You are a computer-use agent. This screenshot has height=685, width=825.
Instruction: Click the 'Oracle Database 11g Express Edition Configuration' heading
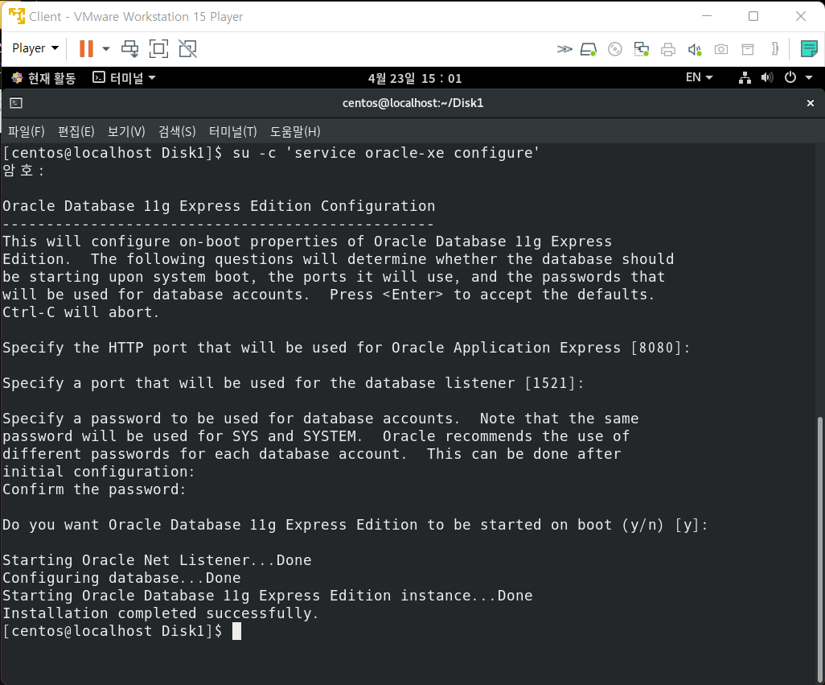click(x=219, y=206)
